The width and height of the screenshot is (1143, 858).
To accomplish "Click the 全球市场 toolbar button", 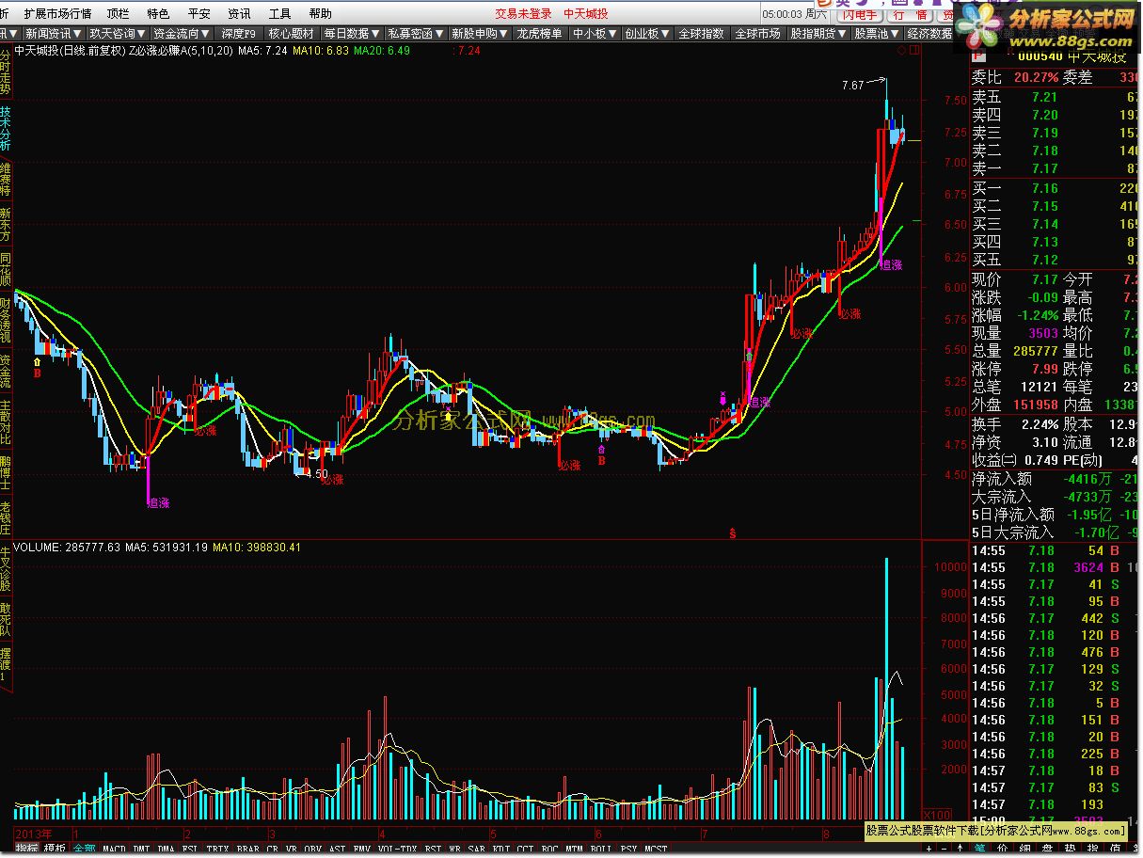I will click(x=757, y=34).
